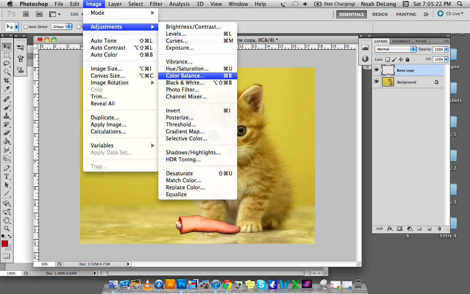470x294 pixels.
Task: Expand the Variables submenu
Action: (120, 146)
